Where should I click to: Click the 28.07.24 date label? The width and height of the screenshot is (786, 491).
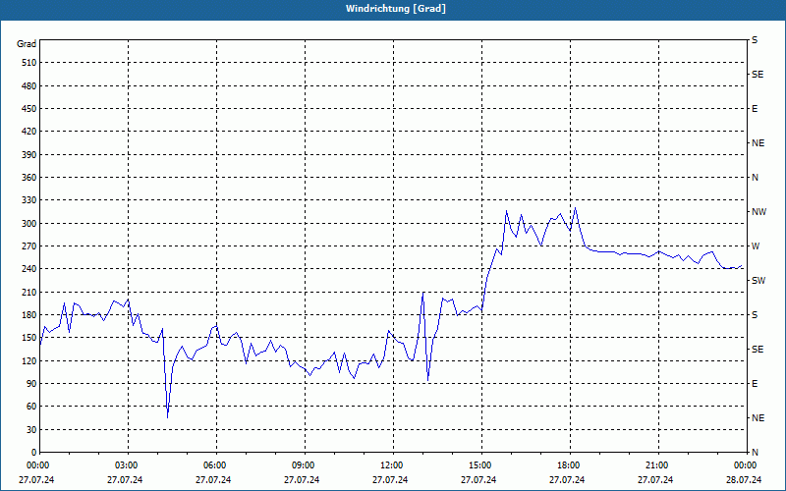[x=745, y=480]
